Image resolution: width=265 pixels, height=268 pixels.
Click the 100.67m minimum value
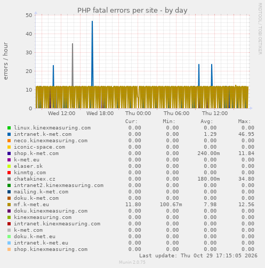[x=171, y=205]
